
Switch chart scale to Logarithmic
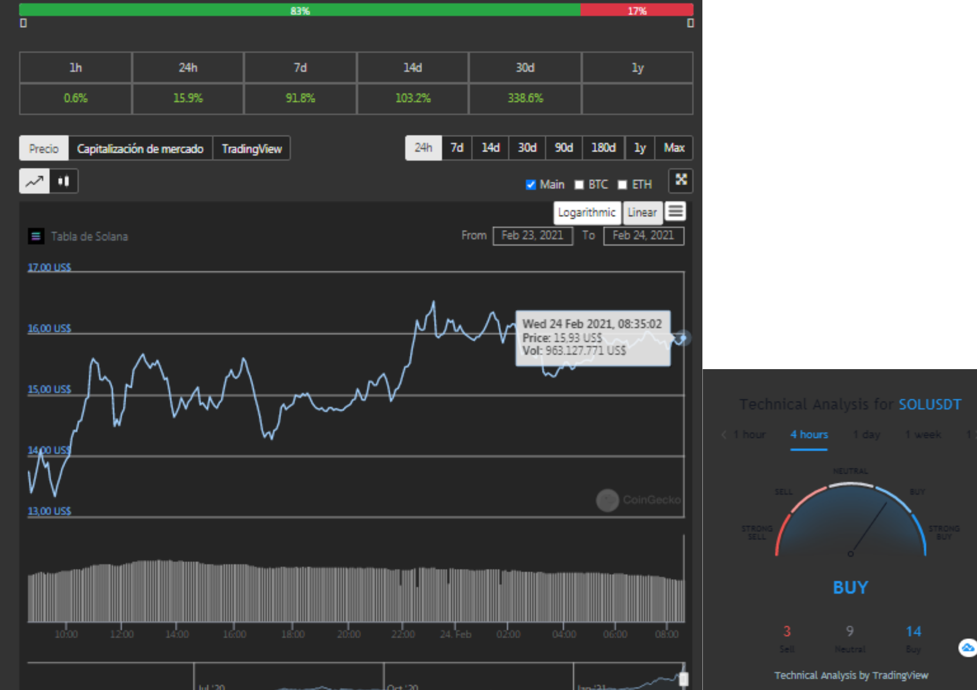coord(587,212)
